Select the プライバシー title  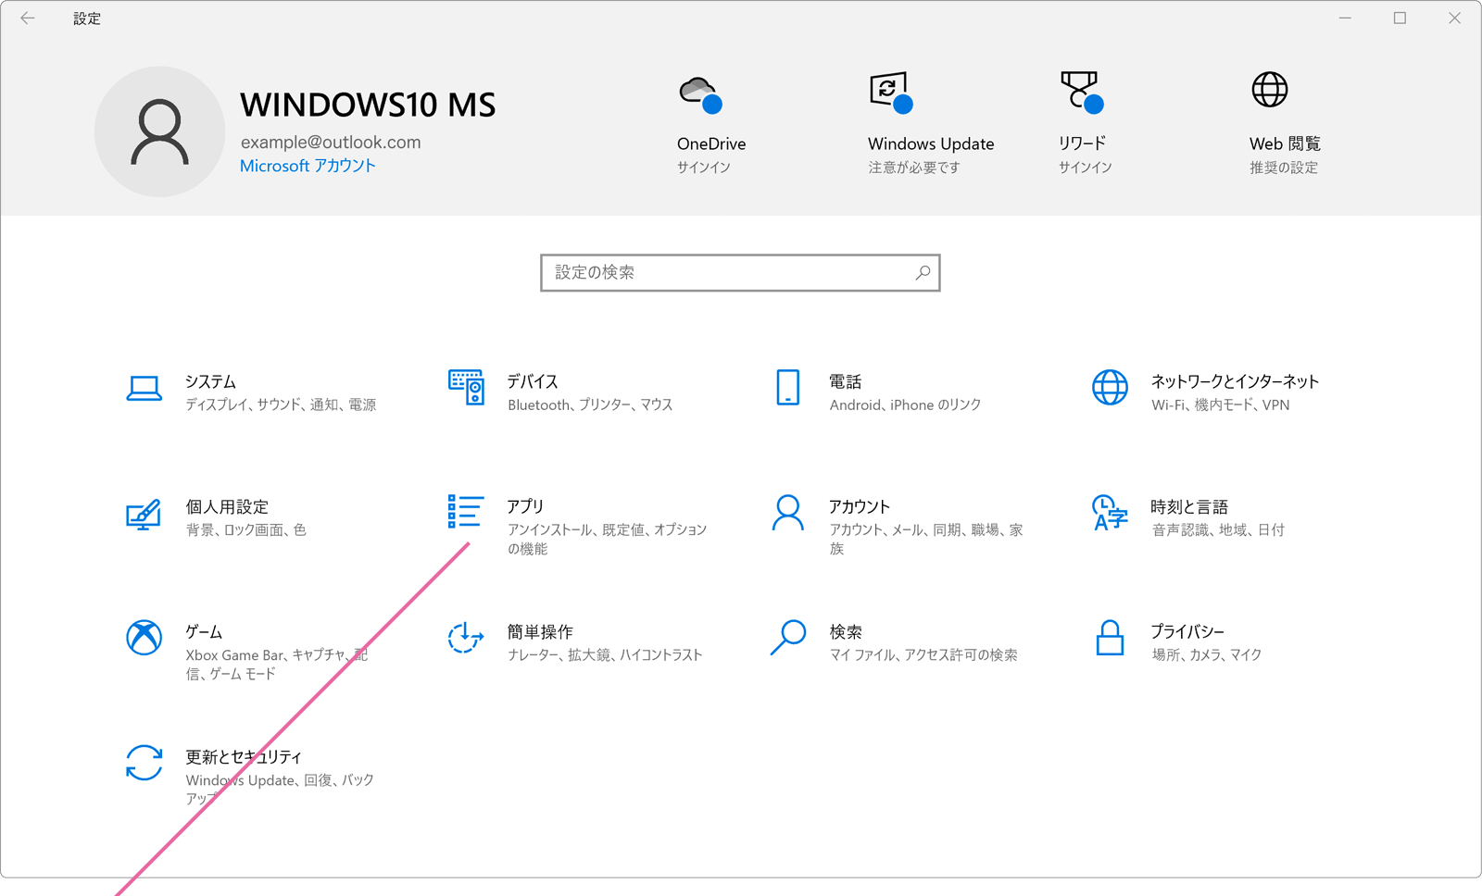coord(1187,631)
